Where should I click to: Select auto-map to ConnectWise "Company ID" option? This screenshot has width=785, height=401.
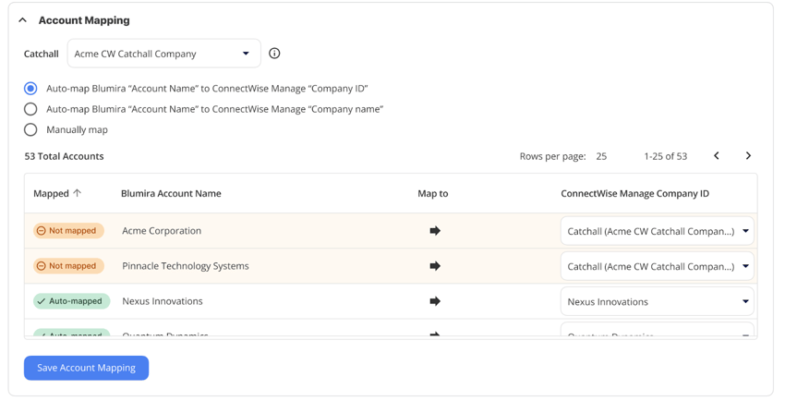(30, 89)
